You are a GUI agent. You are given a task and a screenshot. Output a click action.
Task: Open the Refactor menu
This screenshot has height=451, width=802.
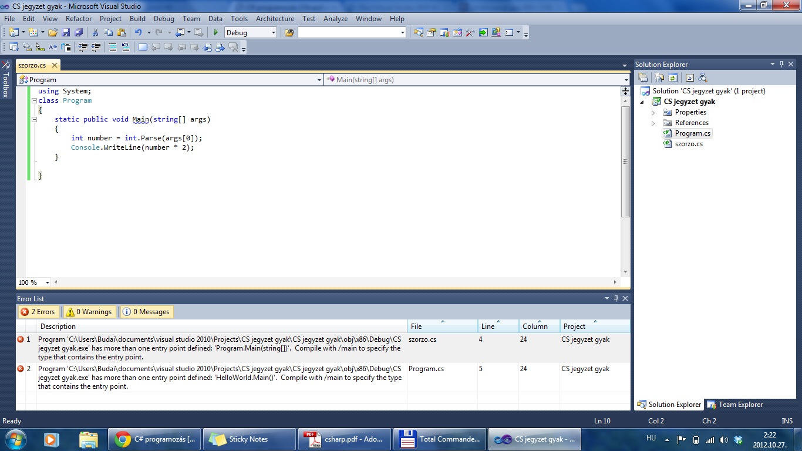(79, 19)
